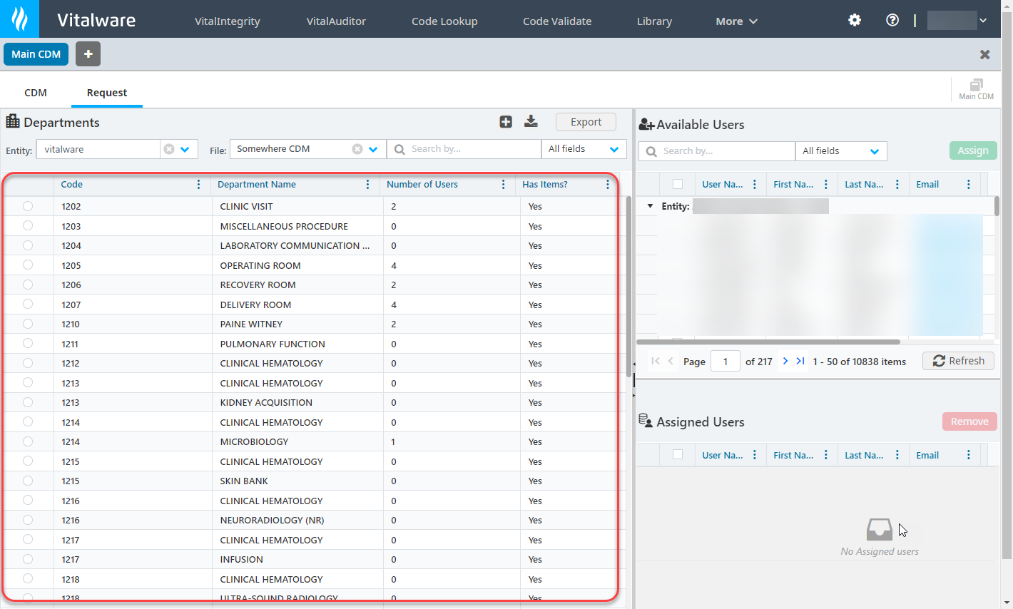Screen dimensions: 1013x609
Task: Select radio button for OPERATING ROOM row
Action: [28, 265]
